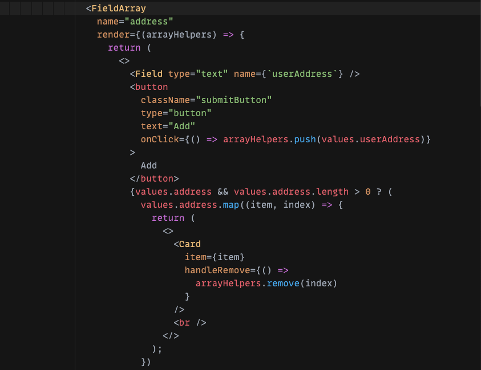The width and height of the screenshot is (481, 370).
Task: Click the Add button label text
Action: tap(149, 166)
